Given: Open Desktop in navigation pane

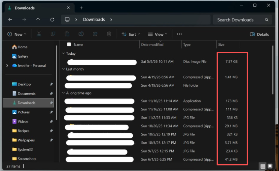Looking at the screenshot, I should [x=21, y=84].
